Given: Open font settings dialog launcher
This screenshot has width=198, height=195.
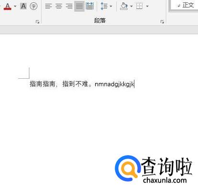Looking at the screenshot, I should pos(37,22).
